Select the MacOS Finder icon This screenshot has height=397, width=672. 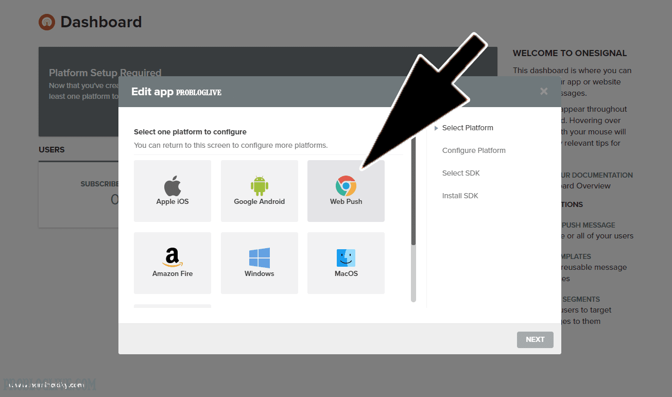tap(346, 258)
